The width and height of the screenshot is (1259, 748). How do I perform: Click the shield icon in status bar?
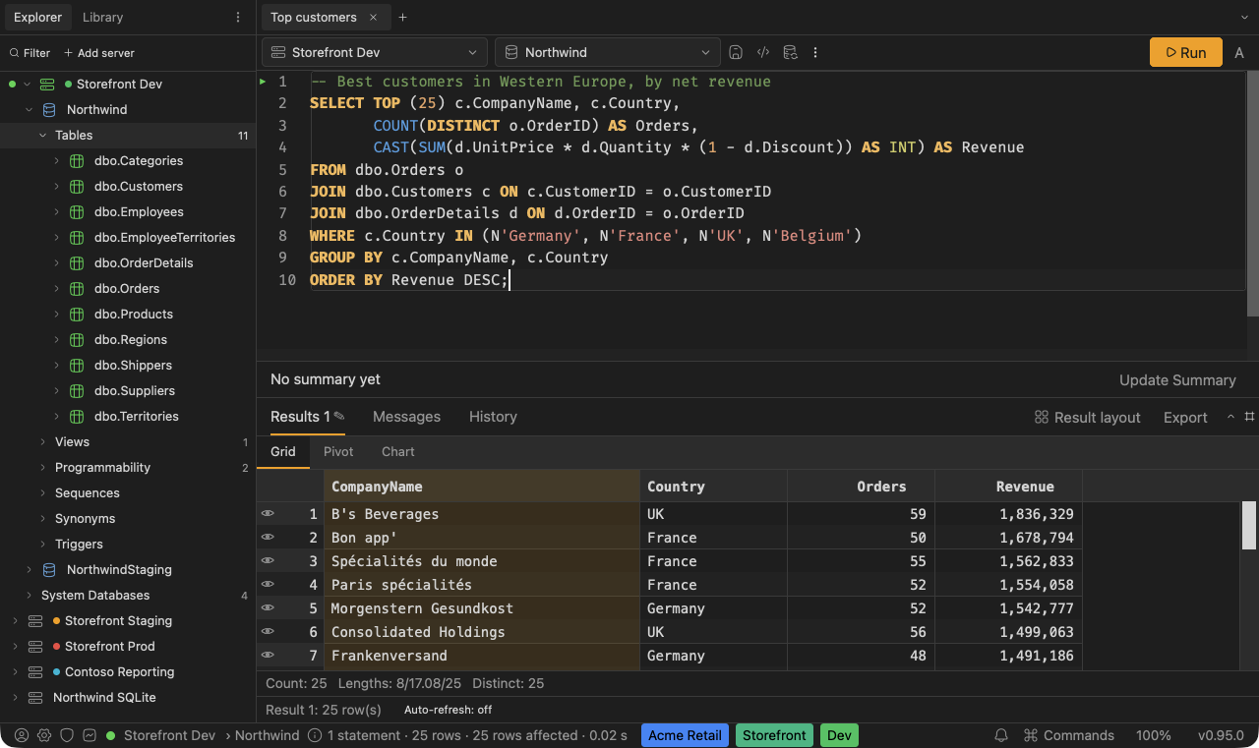(x=67, y=735)
